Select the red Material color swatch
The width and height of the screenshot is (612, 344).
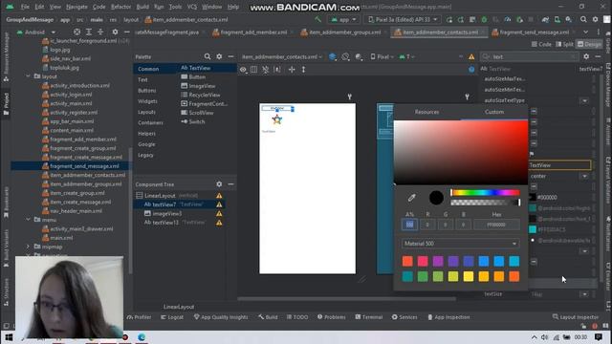coord(407,261)
